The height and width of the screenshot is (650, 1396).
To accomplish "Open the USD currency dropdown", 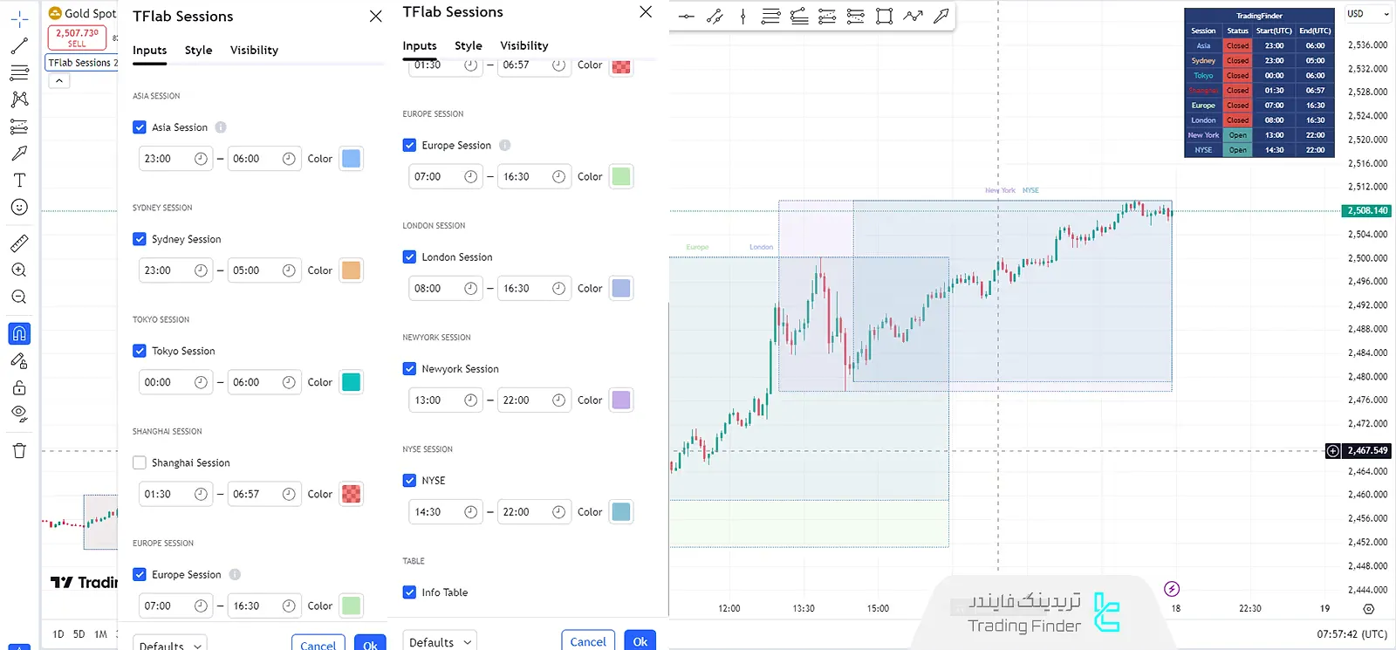I will click(1367, 14).
